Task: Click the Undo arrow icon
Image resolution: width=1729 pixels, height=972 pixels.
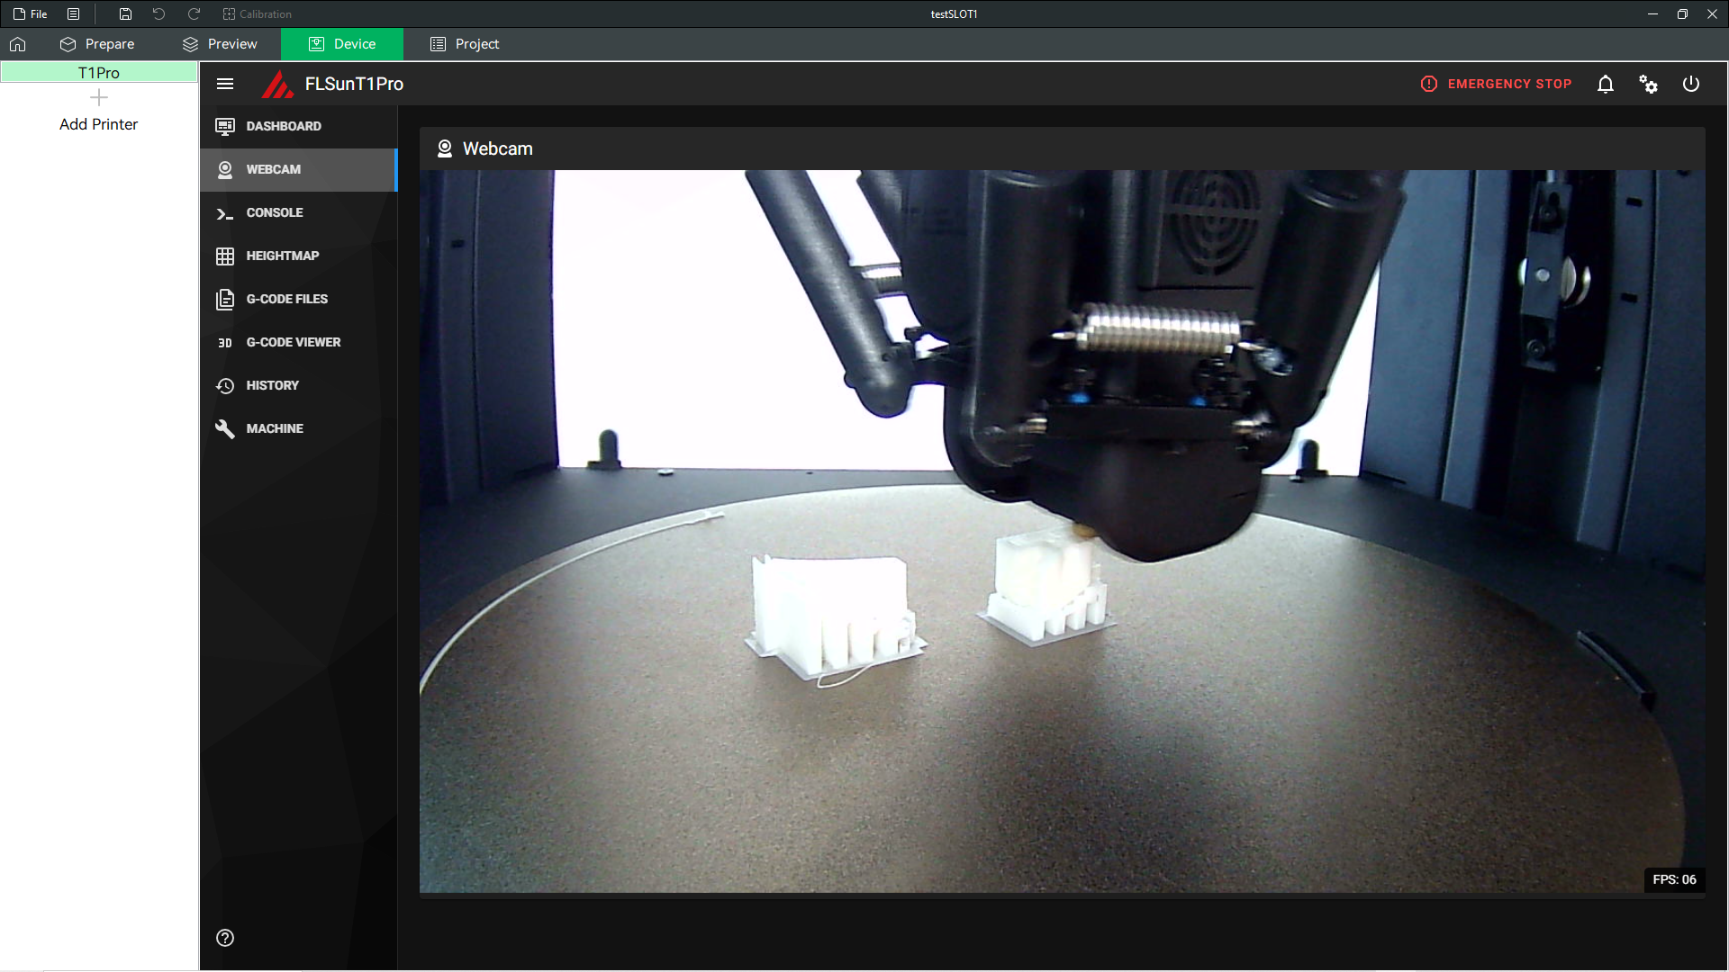Action: tap(158, 13)
